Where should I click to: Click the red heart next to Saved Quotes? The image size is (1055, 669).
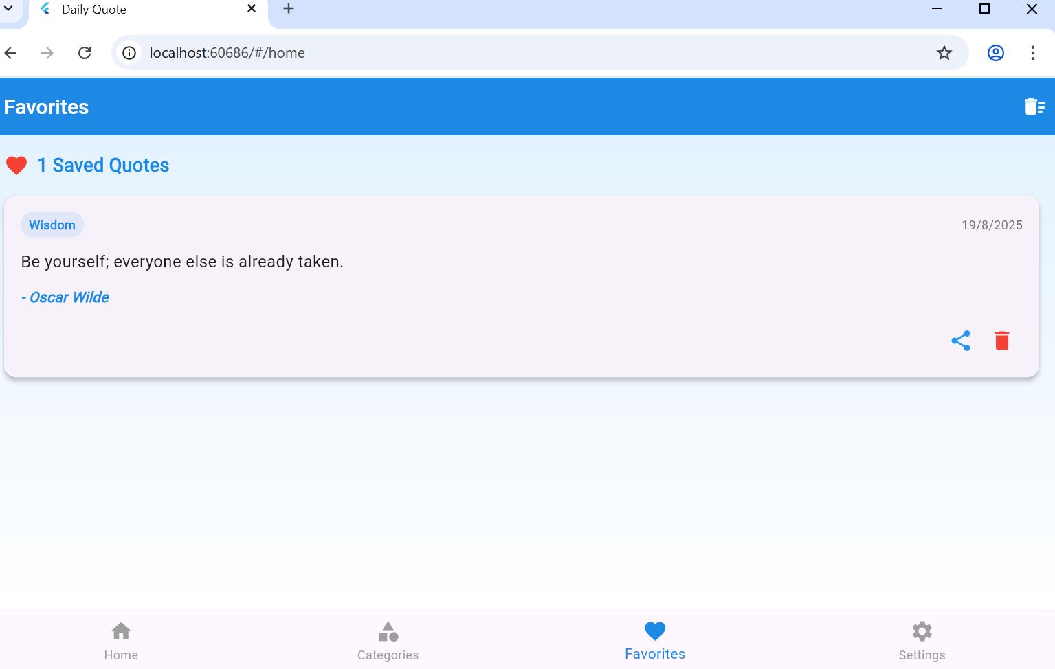point(16,165)
